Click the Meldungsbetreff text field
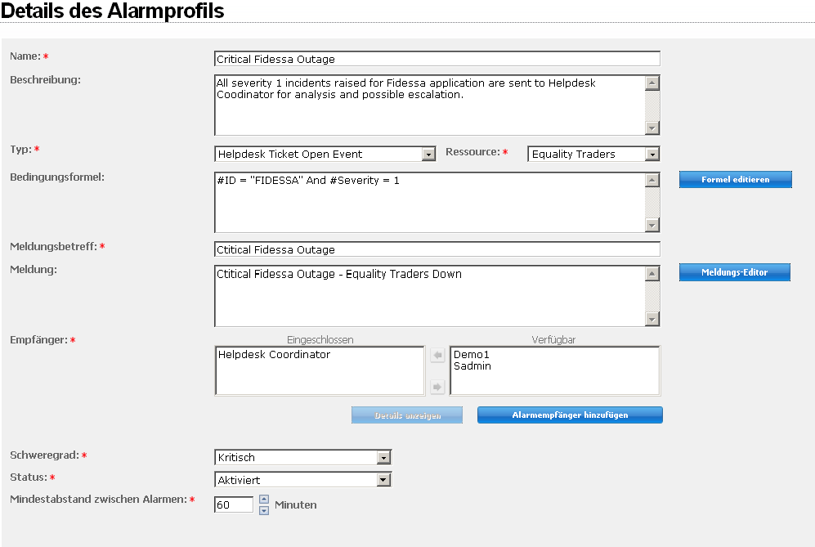 (x=437, y=249)
